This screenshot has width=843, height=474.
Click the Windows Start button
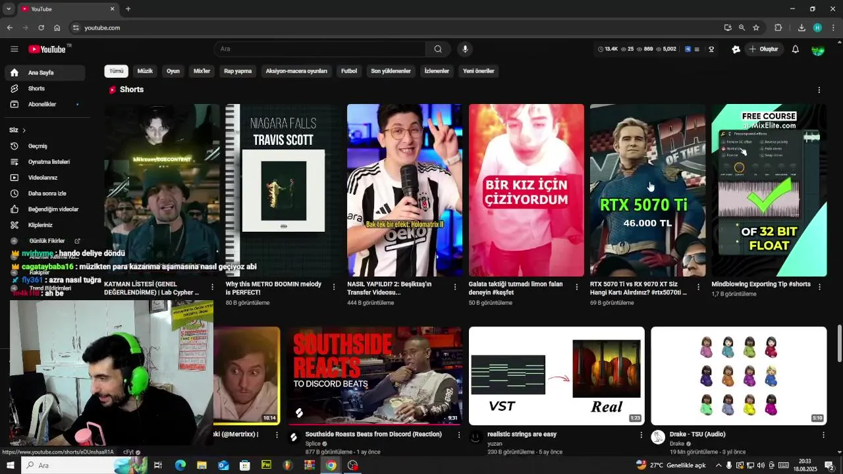coord(10,465)
